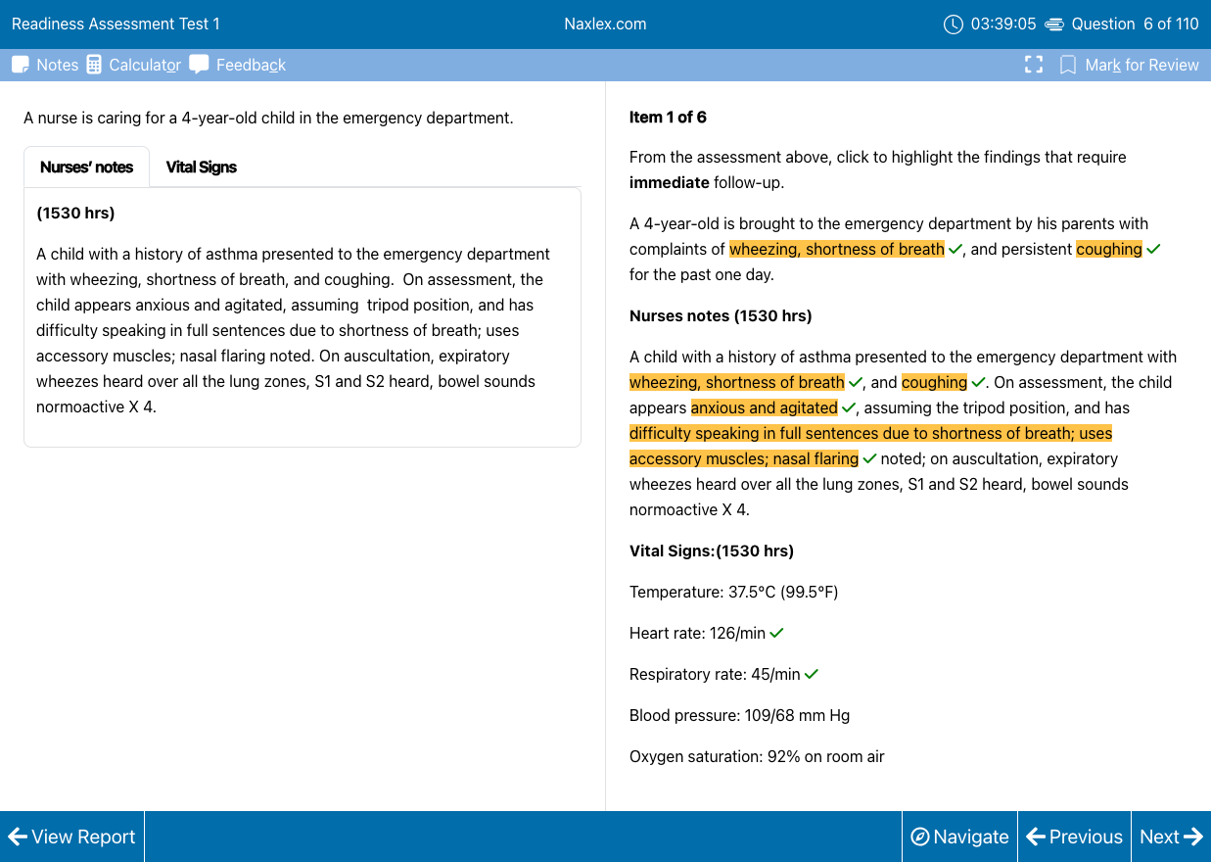Click the question stack icon

[x=1054, y=24]
